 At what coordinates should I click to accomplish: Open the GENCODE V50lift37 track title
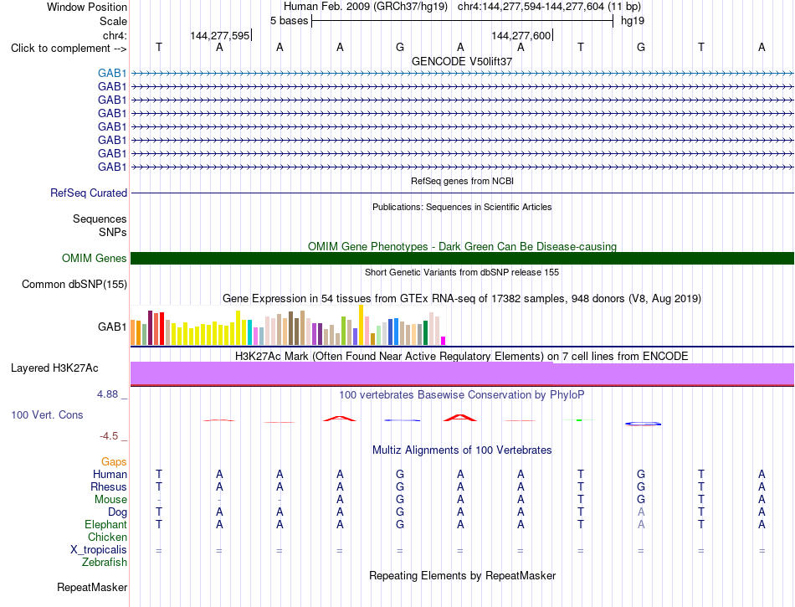[462, 61]
